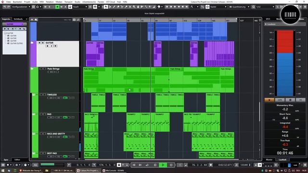Toggle the Write automation W button

61,7
